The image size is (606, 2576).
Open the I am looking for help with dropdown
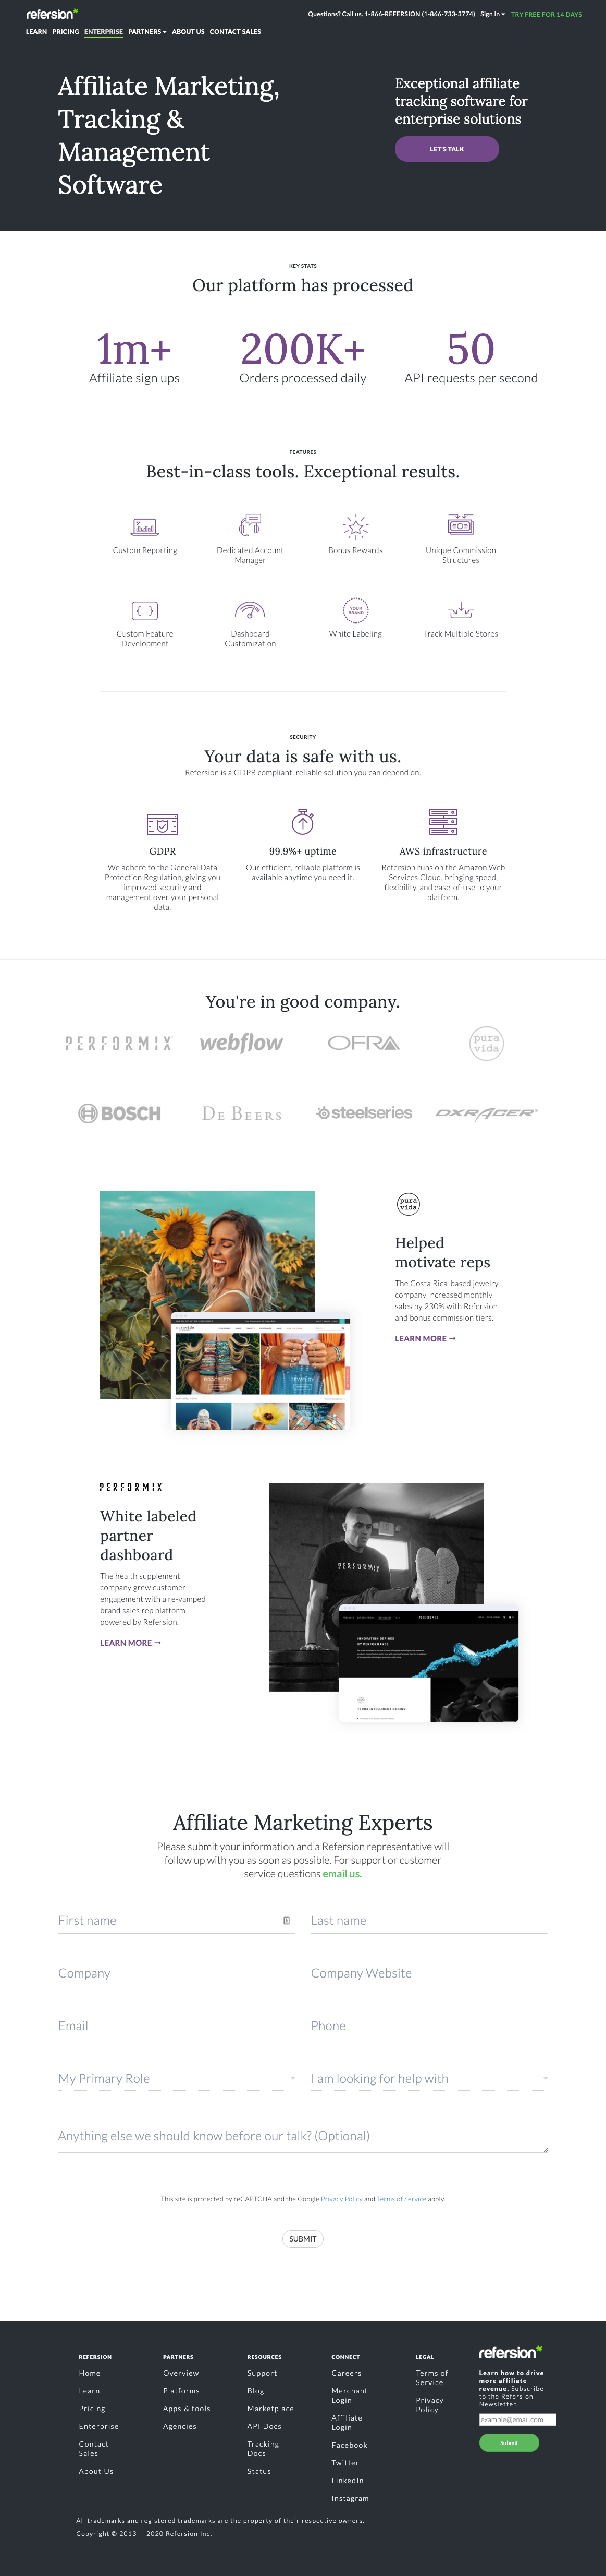(x=429, y=2078)
